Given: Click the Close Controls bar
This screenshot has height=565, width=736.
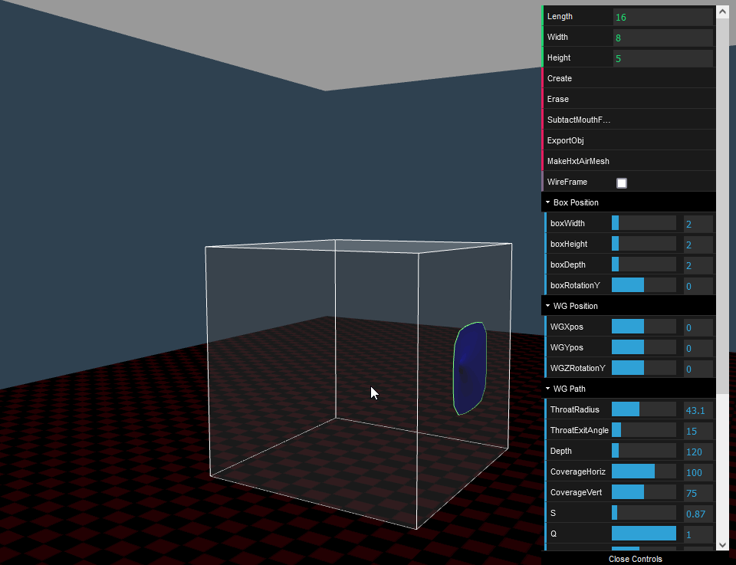Looking at the screenshot, I should (x=635, y=558).
